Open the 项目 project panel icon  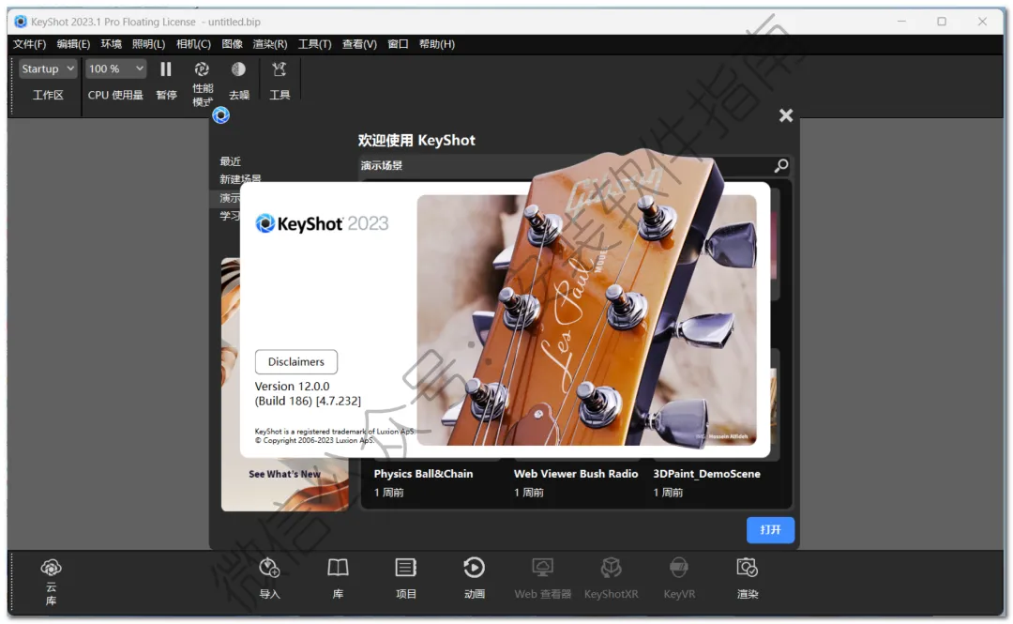[x=406, y=568]
